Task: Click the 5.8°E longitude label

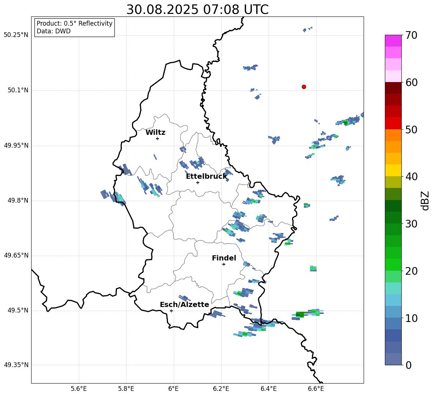Action: pyautogui.click(x=126, y=389)
